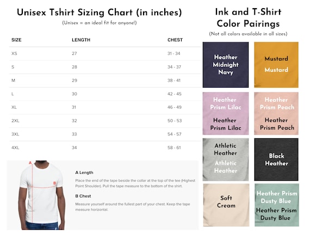Select the M size row
The width and height of the screenshot is (310, 233).
pos(105,81)
